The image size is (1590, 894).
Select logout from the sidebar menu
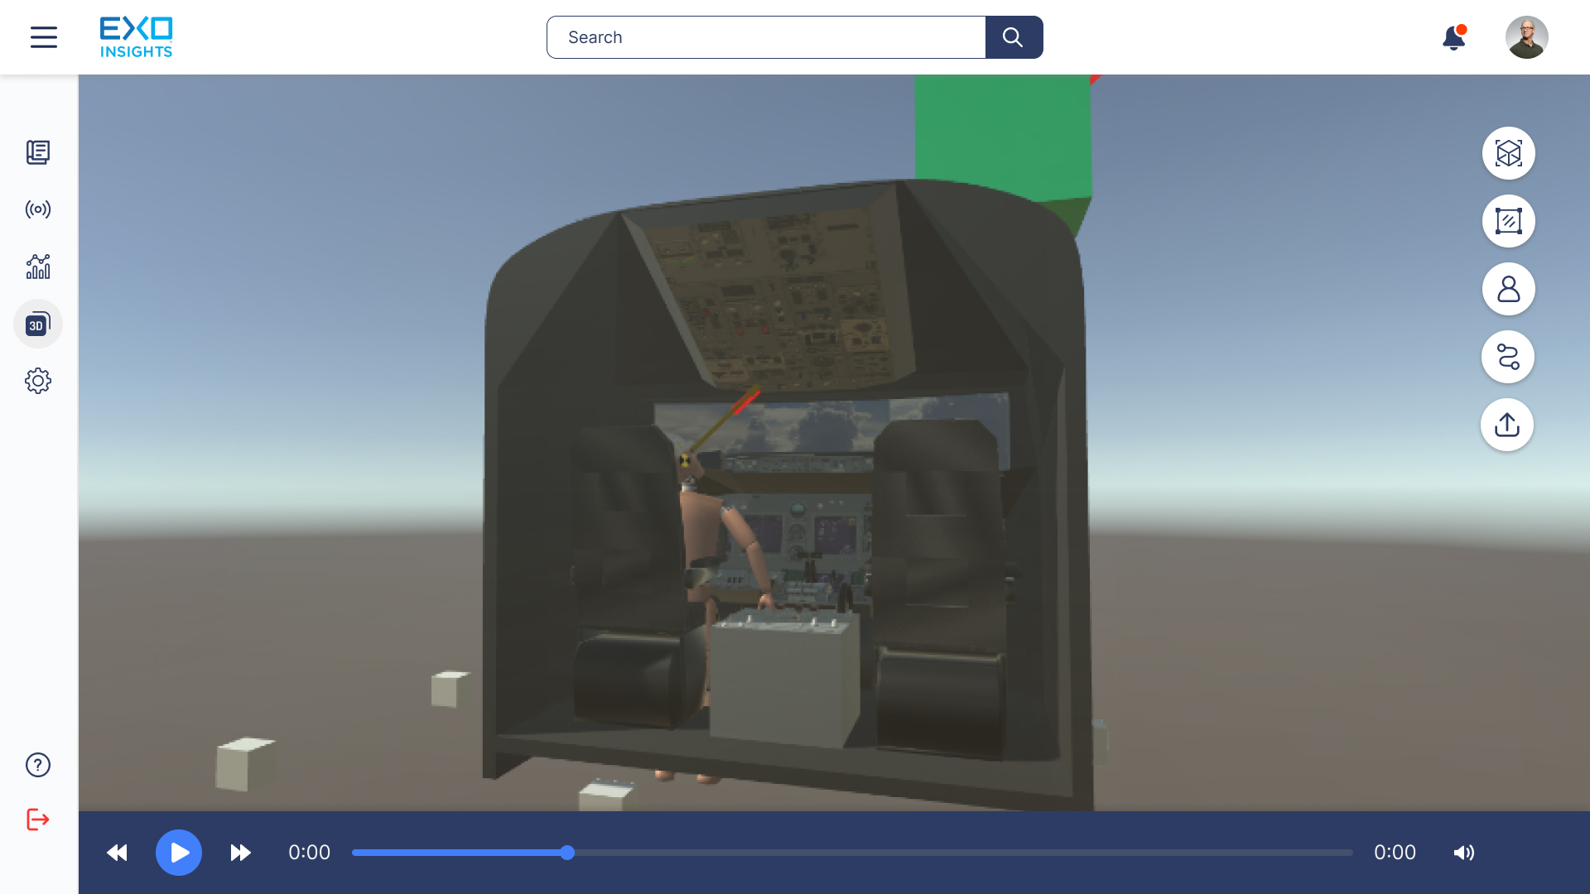(x=39, y=819)
